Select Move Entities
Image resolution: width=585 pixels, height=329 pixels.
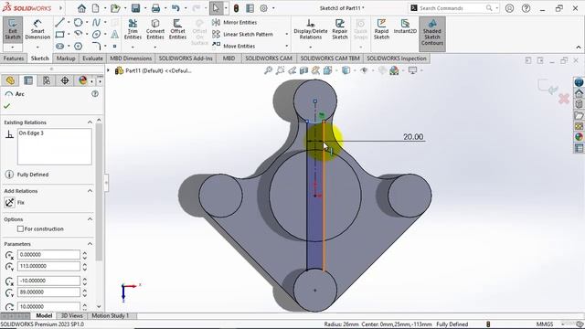click(x=234, y=46)
